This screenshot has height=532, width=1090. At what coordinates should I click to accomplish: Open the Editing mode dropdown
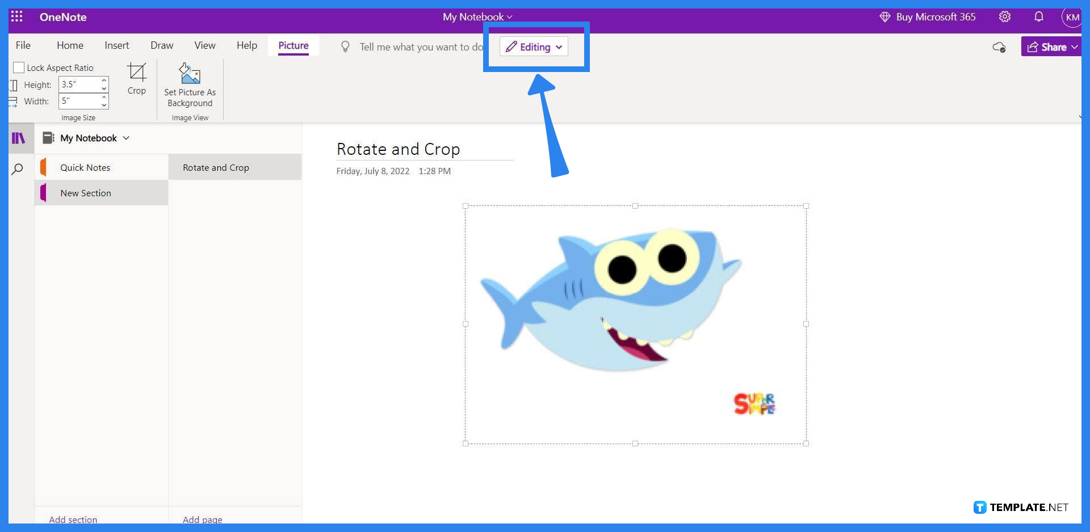click(x=534, y=47)
